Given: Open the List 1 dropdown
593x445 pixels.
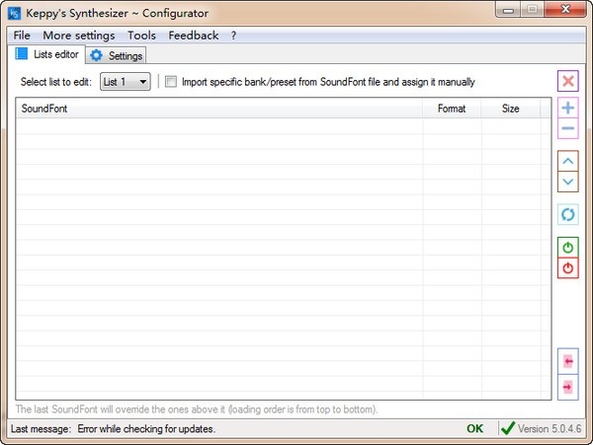Looking at the screenshot, I should [x=125, y=82].
